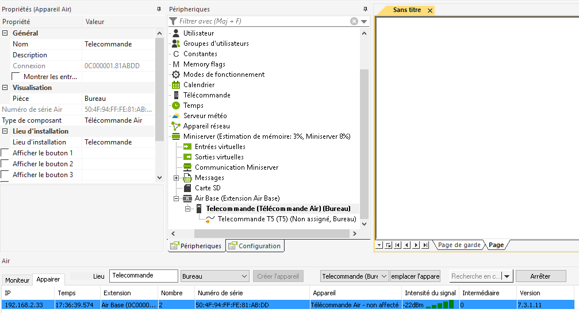Viewport: 579px width, 313px height.
Task: Click the Créer l'appareil button
Action: click(278, 276)
